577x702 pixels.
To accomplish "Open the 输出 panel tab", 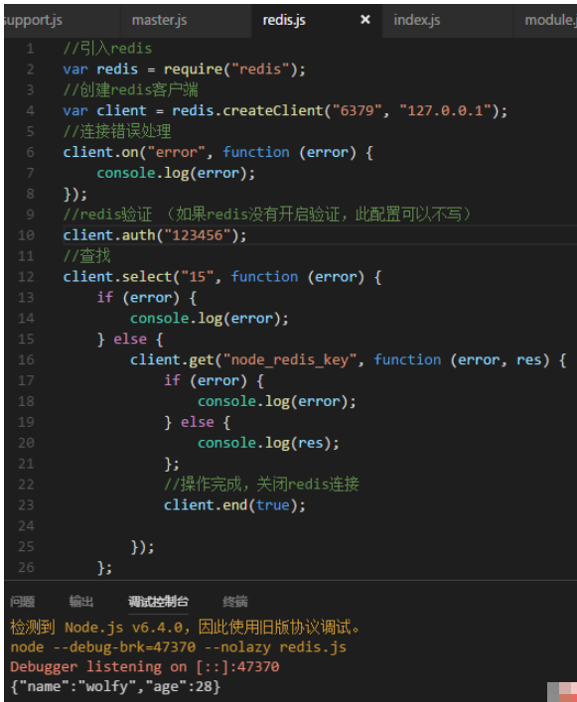I will coord(81,602).
